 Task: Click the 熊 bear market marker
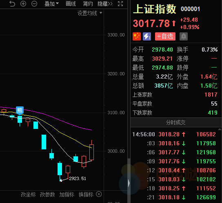pyautogui.click(x=20, y=111)
